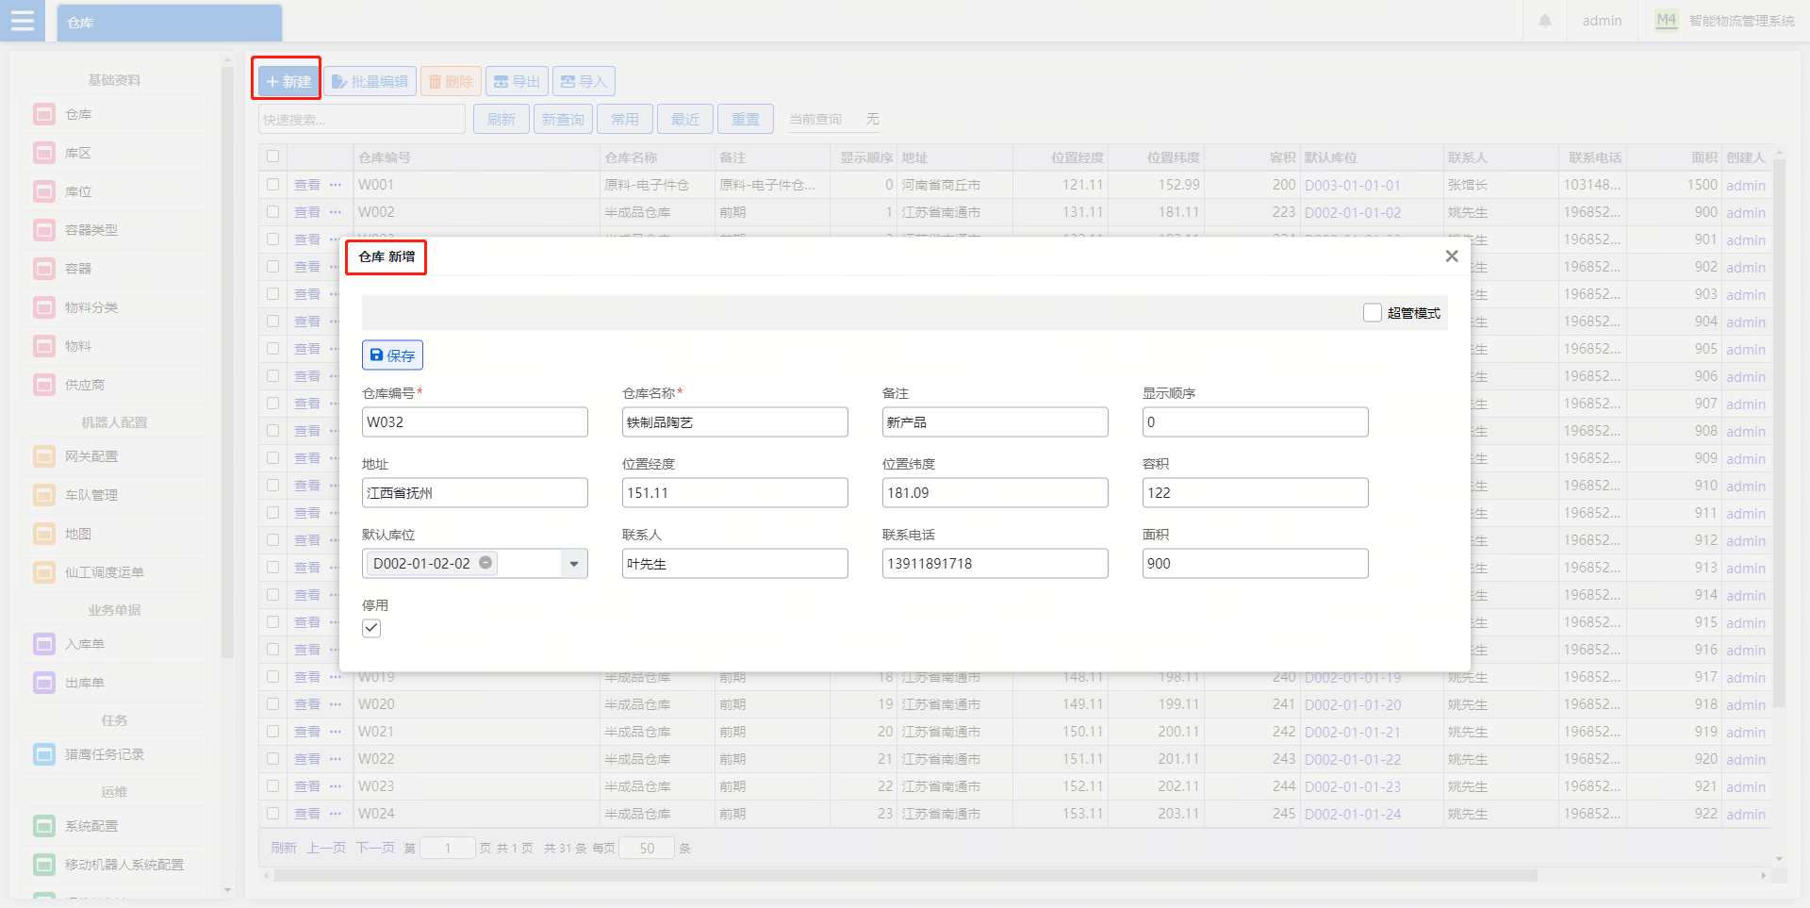
Task: Open 车队管理 in the sidebar
Action: (x=114, y=495)
